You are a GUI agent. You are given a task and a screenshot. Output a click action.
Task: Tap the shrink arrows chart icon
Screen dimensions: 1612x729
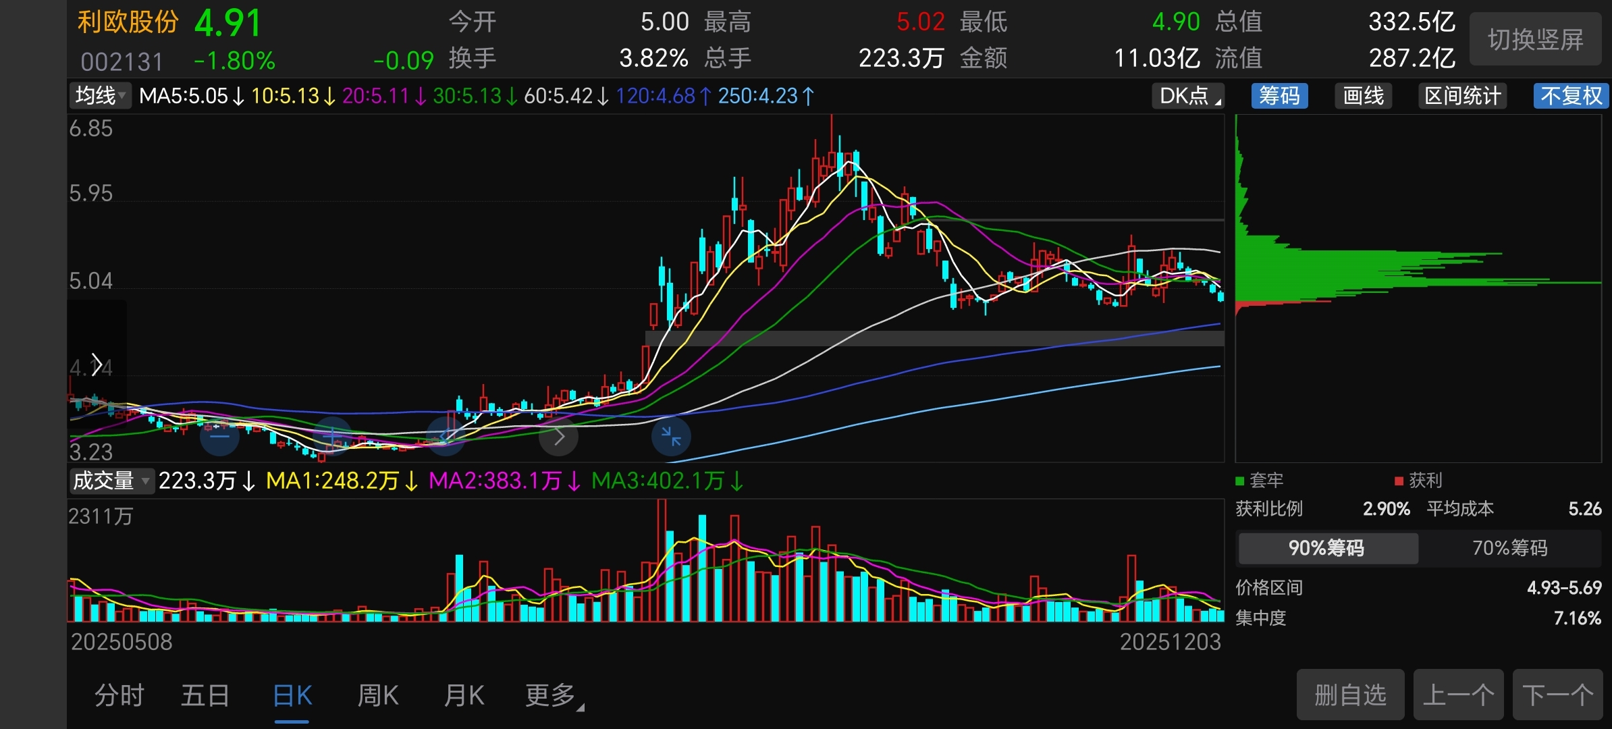[x=671, y=437]
